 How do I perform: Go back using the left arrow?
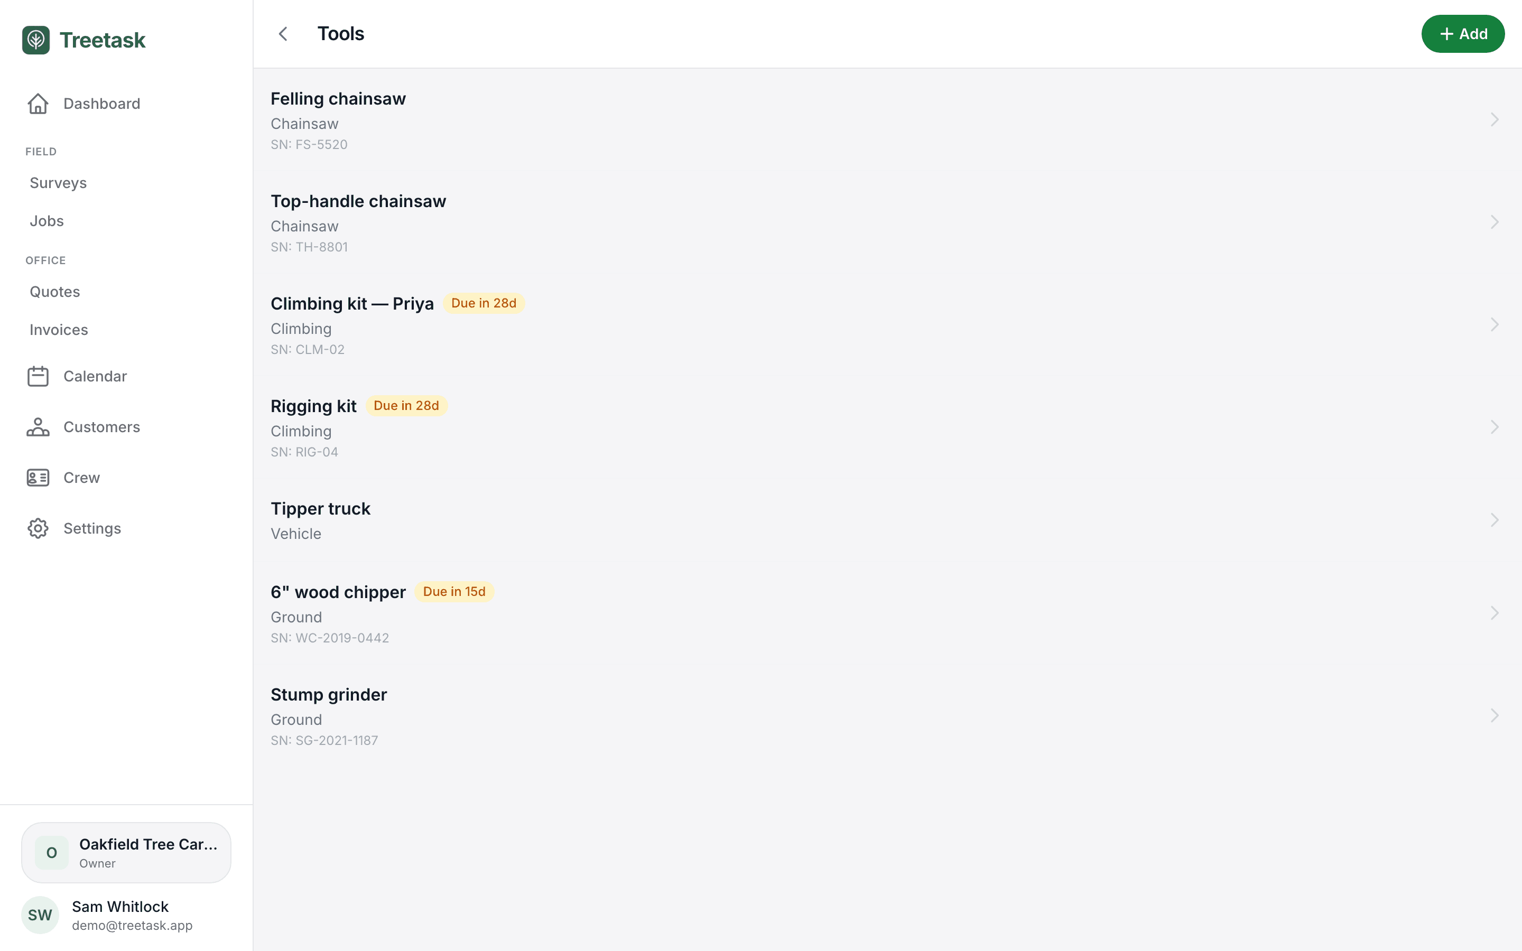283,34
